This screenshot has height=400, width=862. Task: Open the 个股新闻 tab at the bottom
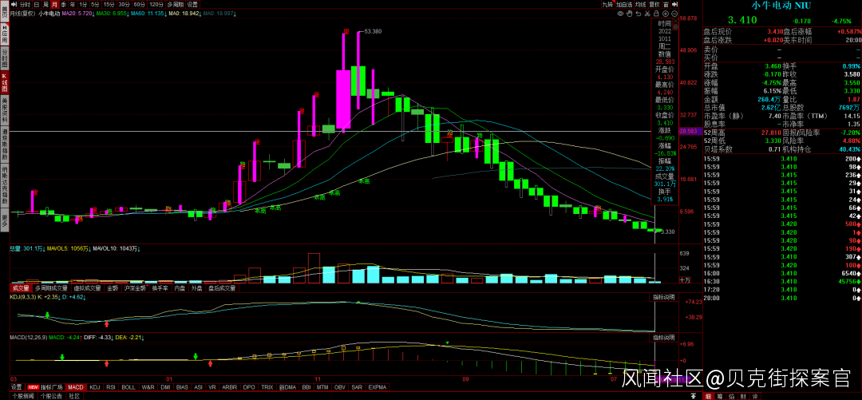click(x=22, y=395)
